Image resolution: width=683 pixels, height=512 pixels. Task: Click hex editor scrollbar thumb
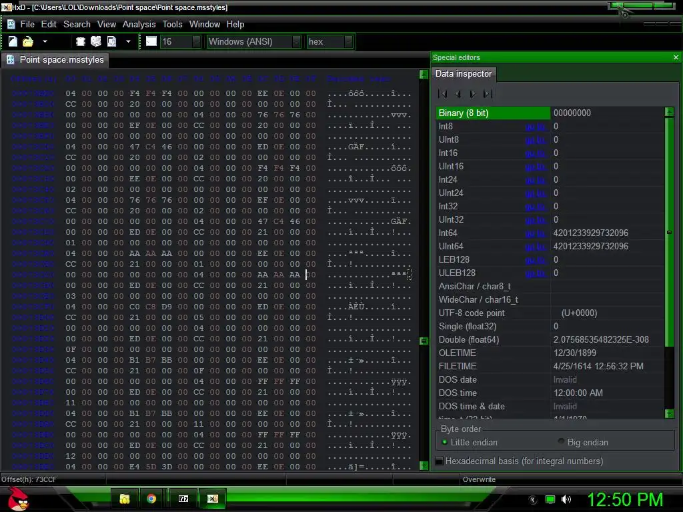click(x=424, y=341)
